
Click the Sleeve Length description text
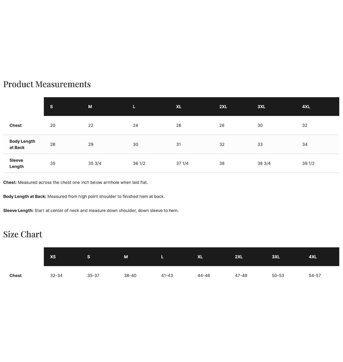[x=91, y=211]
